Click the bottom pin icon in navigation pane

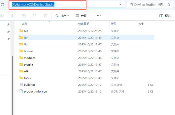pyautogui.click(x=8, y=39)
